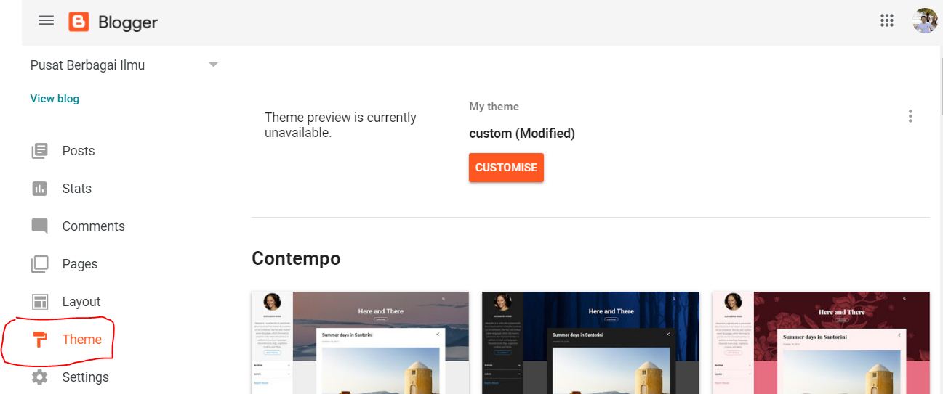Click the orange Blogger logo icon
The image size is (943, 394).
[79, 22]
